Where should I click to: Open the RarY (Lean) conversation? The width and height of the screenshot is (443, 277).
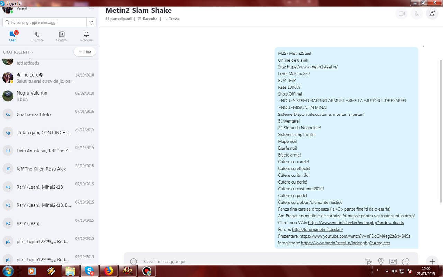[x=49, y=223]
